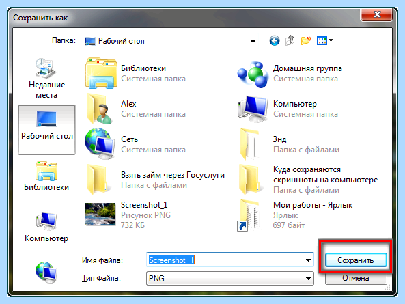Open Библиотеки in the left sidebar
This screenshot has width=405, height=304.
coord(46,176)
